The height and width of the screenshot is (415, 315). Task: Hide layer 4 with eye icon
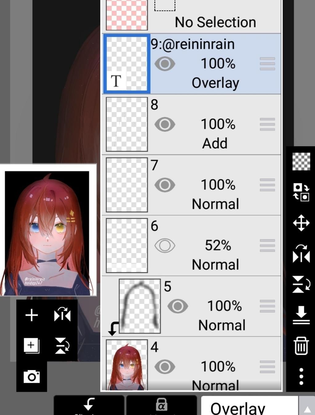[x=165, y=367]
